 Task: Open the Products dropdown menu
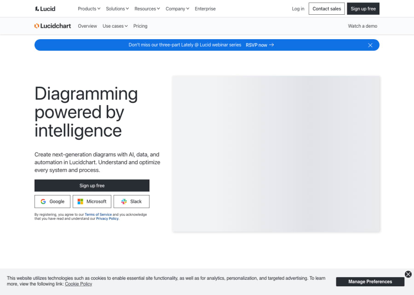point(89,9)
